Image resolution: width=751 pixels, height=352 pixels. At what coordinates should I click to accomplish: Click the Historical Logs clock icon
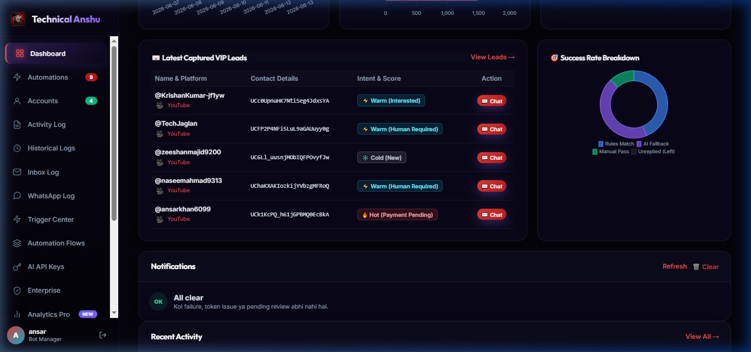point(17,148)
